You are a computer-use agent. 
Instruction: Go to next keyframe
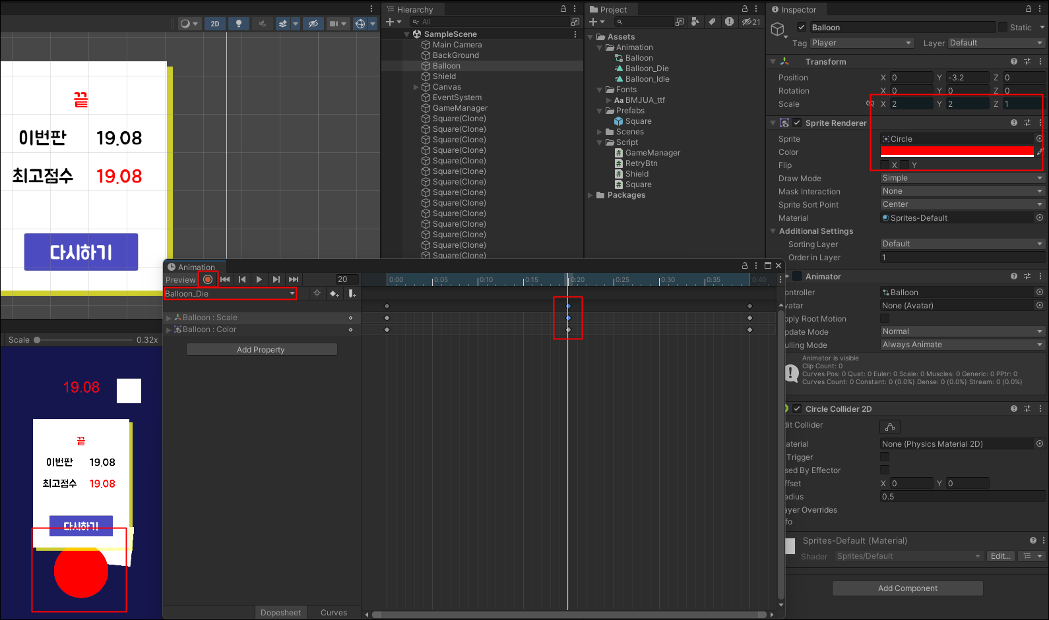point(276,279)
